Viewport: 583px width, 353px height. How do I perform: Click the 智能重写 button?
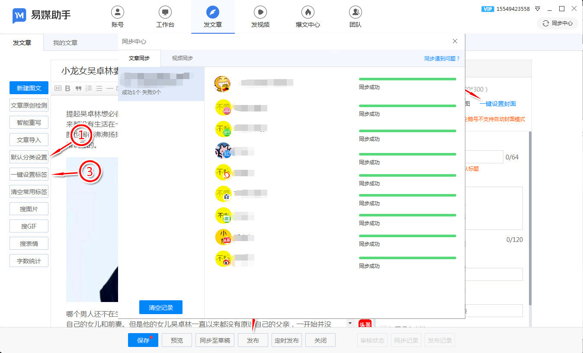point(29,123)
